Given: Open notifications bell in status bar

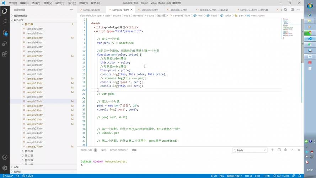Looking at the screenshot, I should 300,176.
